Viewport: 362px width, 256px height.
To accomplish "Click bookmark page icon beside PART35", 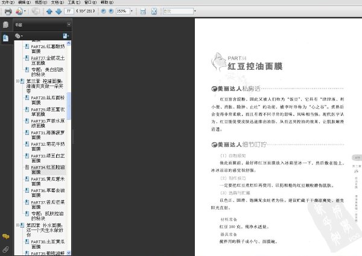I will [x=27, y=179].
